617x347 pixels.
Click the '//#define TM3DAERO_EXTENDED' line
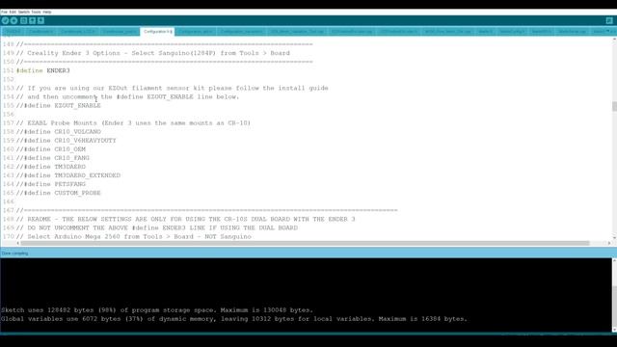tap(68, 175)
